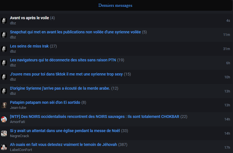This screenshot has height=153, width=233.
Task: Click the avatar beside "Avant vs après le voile"
Action: tap(4, 21)
